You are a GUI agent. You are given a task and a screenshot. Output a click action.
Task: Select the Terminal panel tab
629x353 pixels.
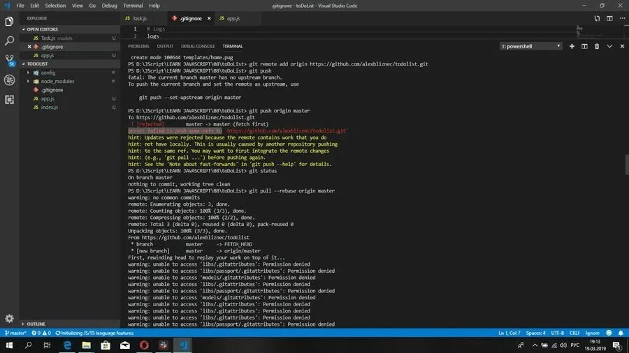tap(233, 47)
